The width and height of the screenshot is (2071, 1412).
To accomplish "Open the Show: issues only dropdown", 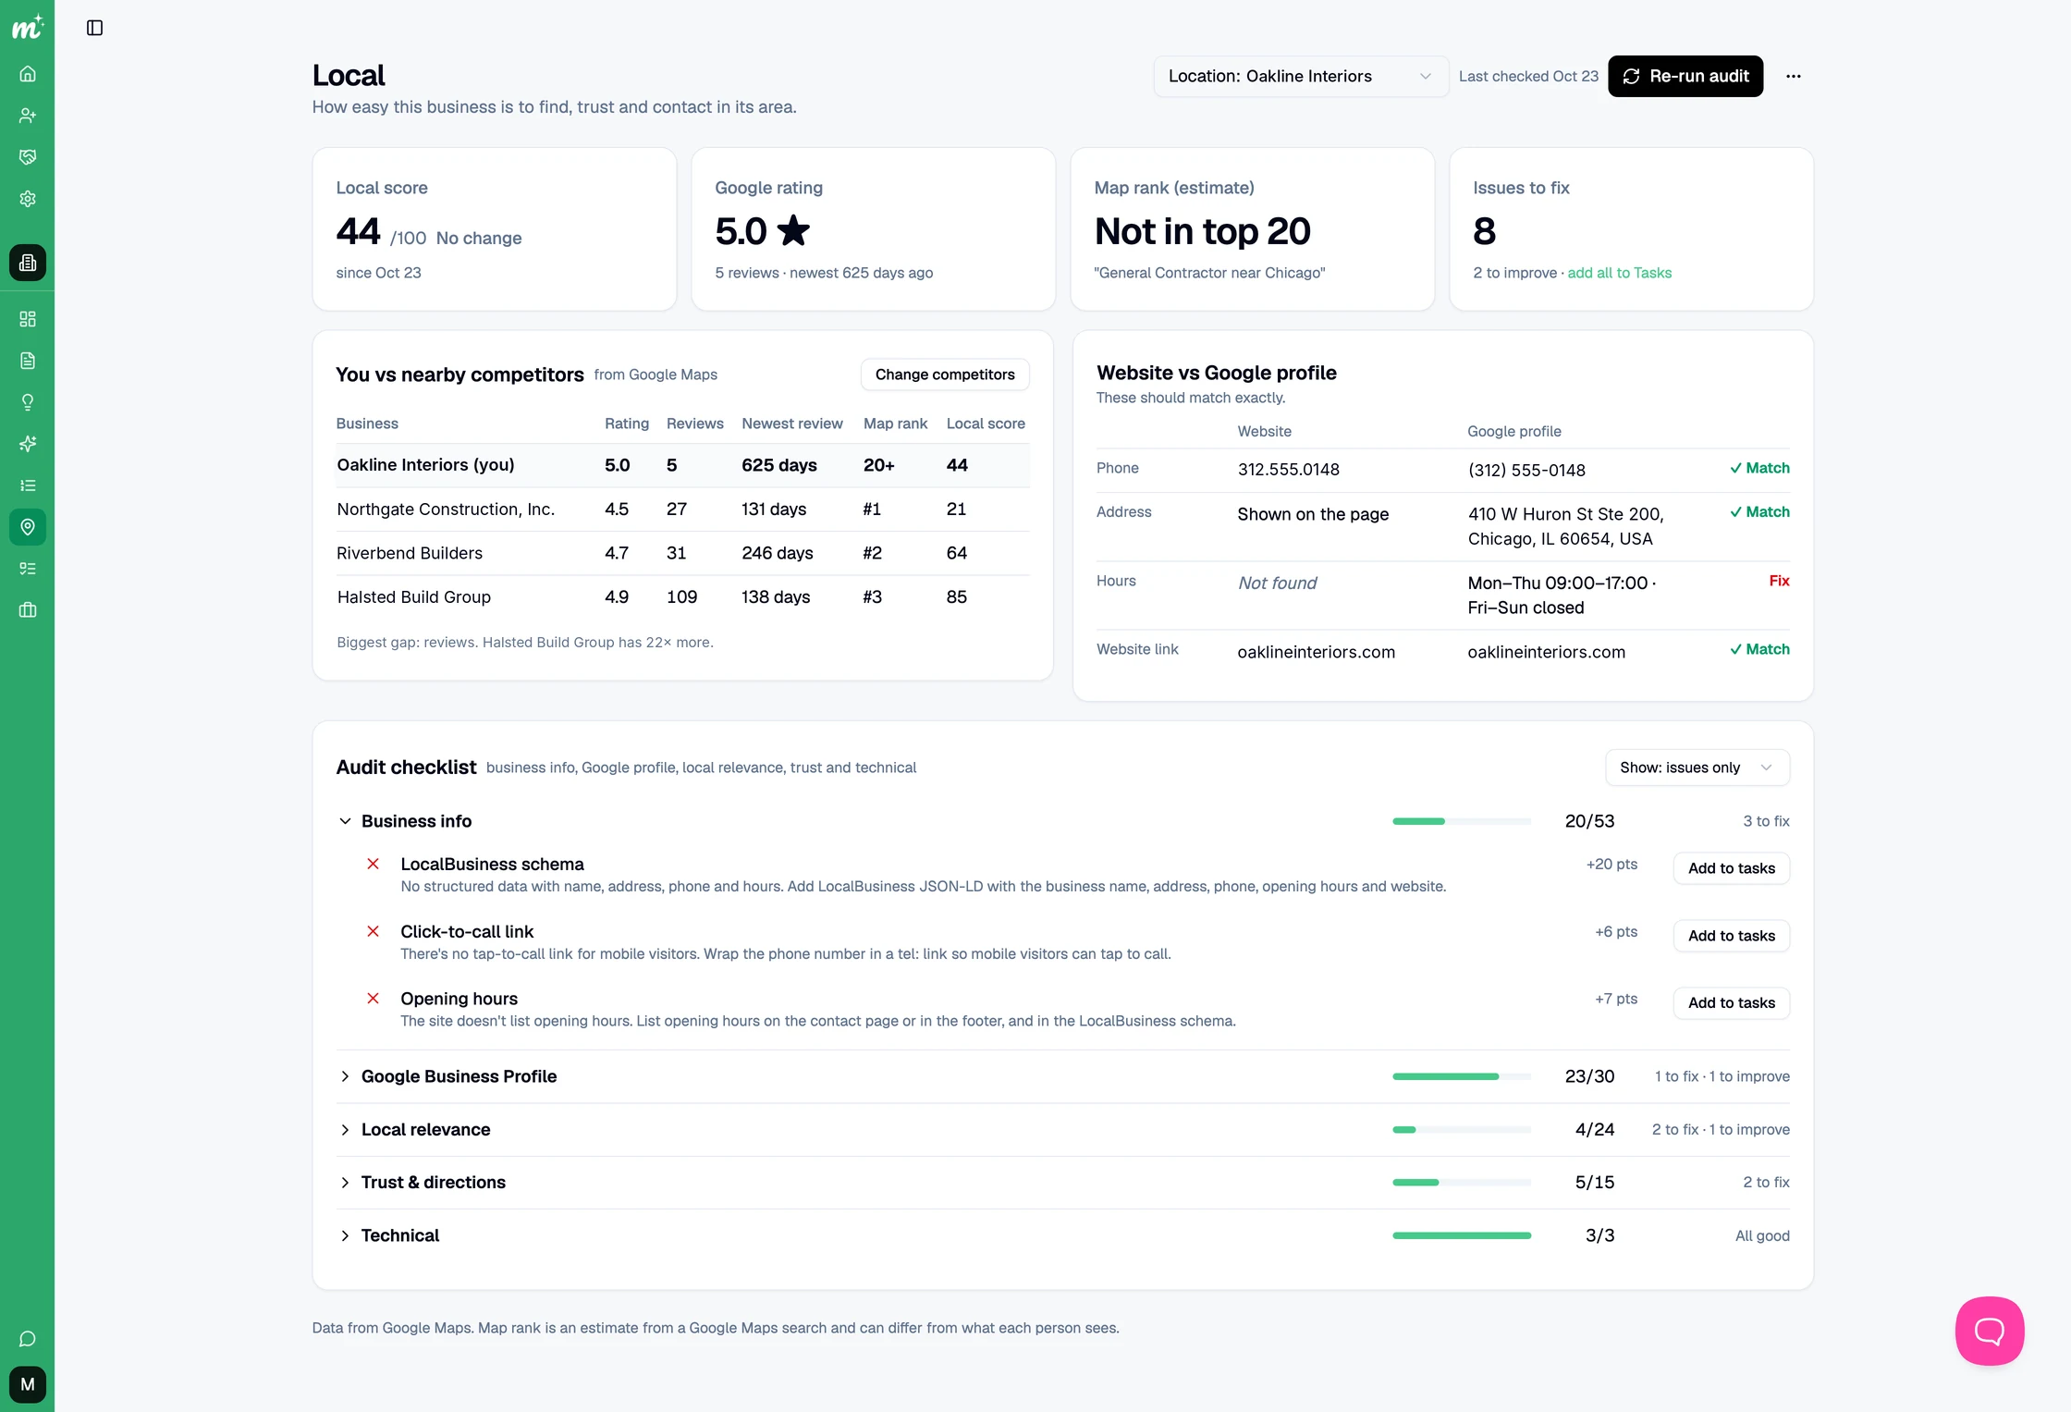I will (1697, 767).
